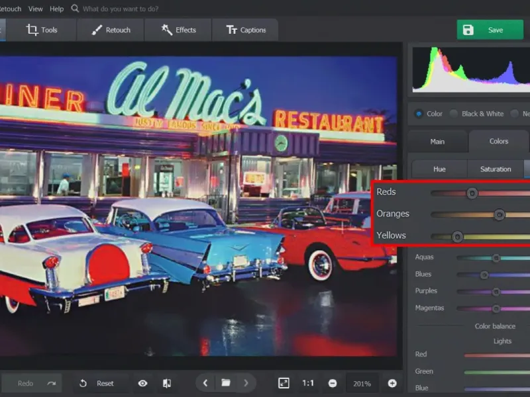Image resolution: width=530 pixels, height=397 pixels.
Task: Set the view to 1:1 zoom
Action: click(308, 383)
